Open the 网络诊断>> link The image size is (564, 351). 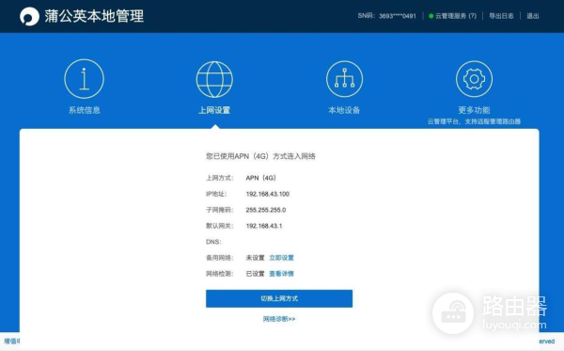coord(279,319)
